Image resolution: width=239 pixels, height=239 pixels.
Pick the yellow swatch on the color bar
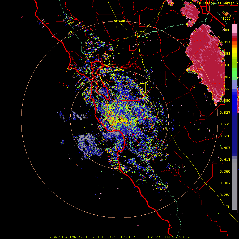coord(234,52)
